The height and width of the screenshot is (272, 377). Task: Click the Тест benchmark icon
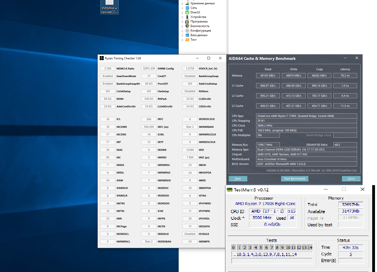[187, 40]
